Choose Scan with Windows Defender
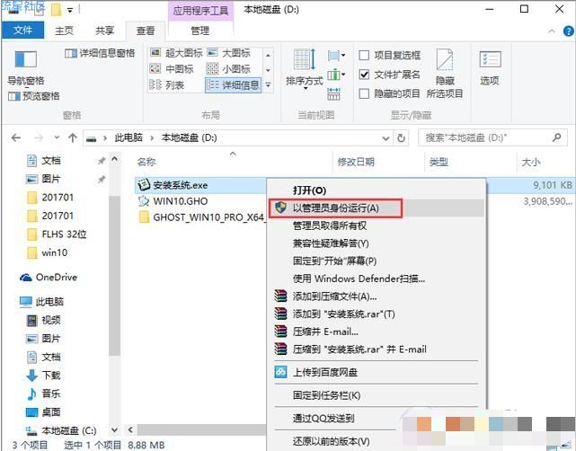This screenshot has height=451, width=576. click(x=359, y=279)
